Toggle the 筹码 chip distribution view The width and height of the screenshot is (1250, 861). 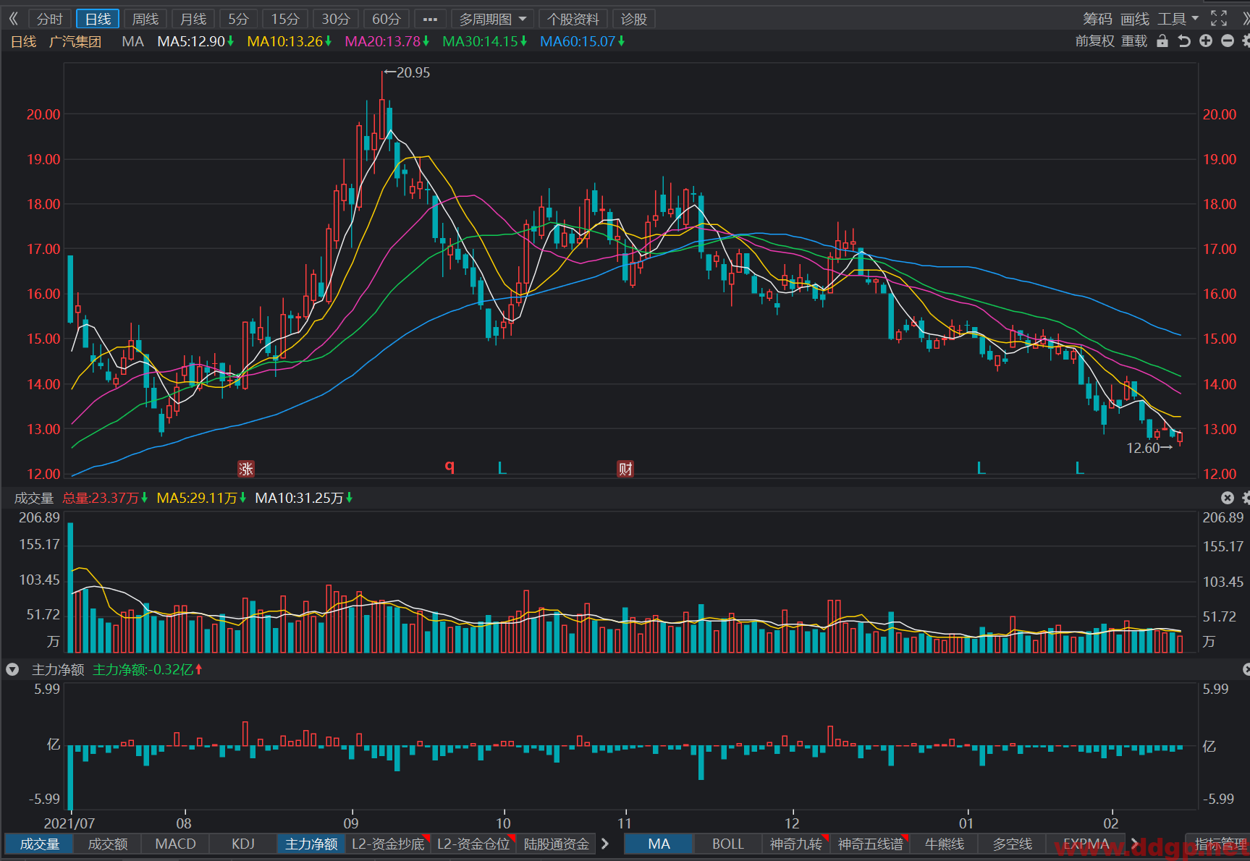tap(1097, 19)
